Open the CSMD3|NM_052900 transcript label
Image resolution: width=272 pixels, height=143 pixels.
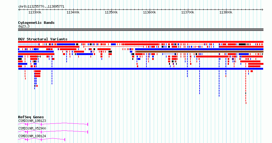tap(32, 128)
